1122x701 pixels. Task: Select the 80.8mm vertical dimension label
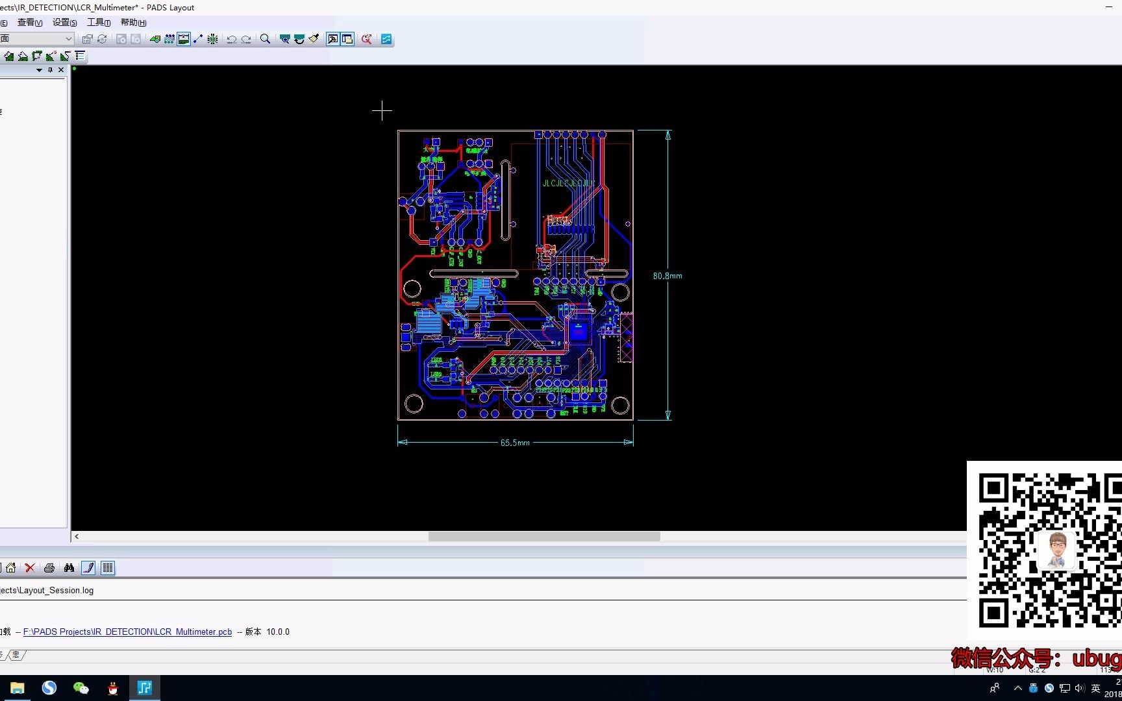pyautogui.click(x=667, y=276)
